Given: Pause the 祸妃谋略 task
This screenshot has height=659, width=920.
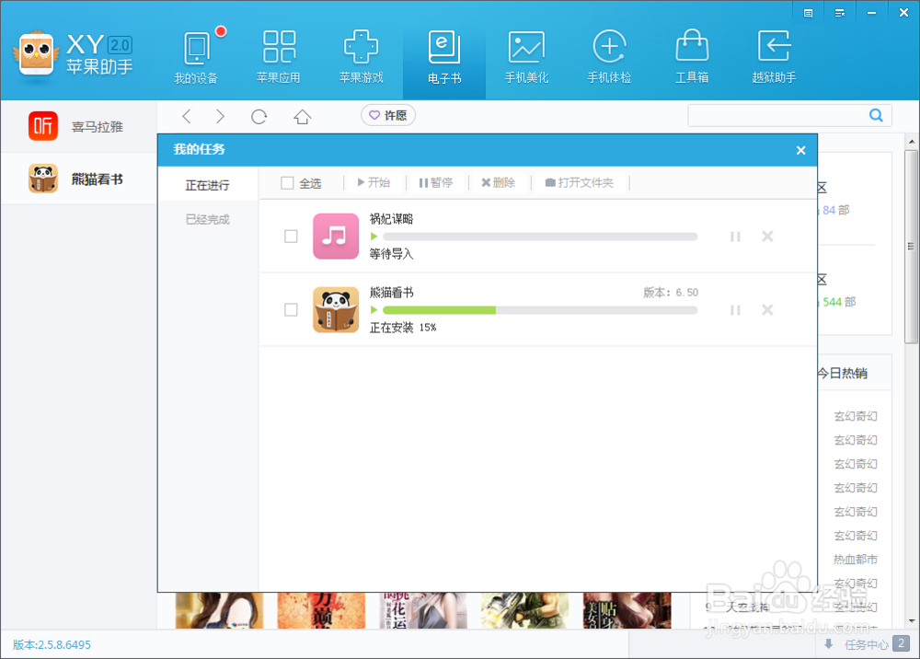Looking at the screenshot, I should [735, 237].
